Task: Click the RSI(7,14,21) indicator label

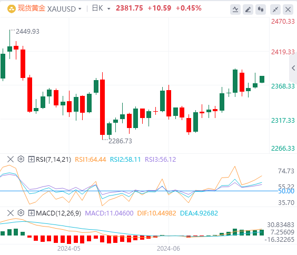Action: pyautogui.click(x=53, y=159)
